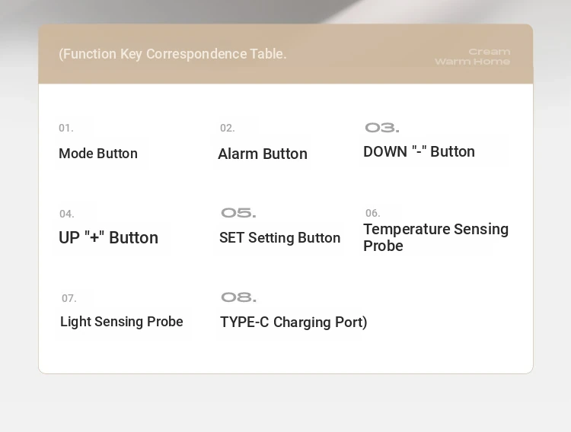Click the TYPE-C Charging Port text
The image size is (571, 432).
tap(294, 322)
